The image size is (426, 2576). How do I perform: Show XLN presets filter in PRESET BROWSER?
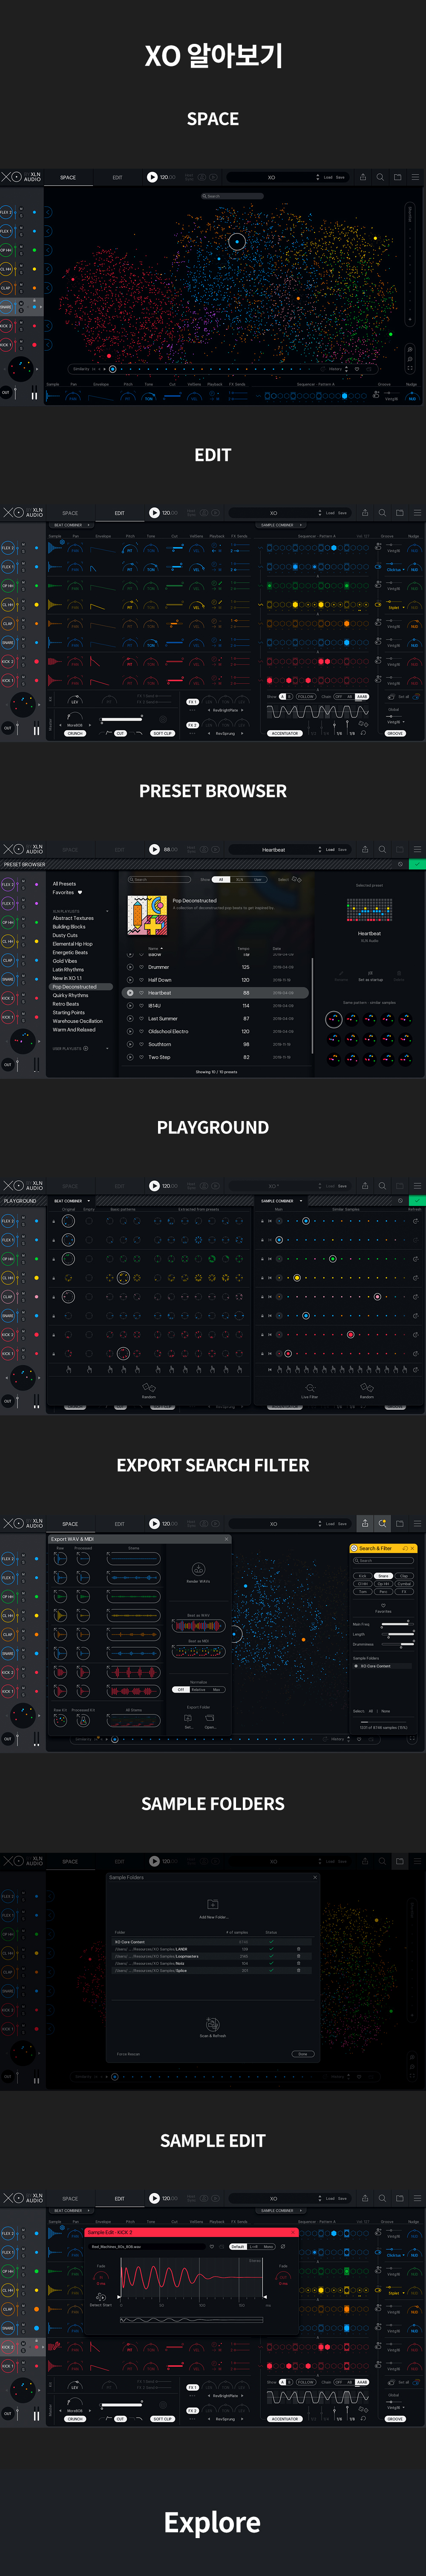[x=239, y=880]
